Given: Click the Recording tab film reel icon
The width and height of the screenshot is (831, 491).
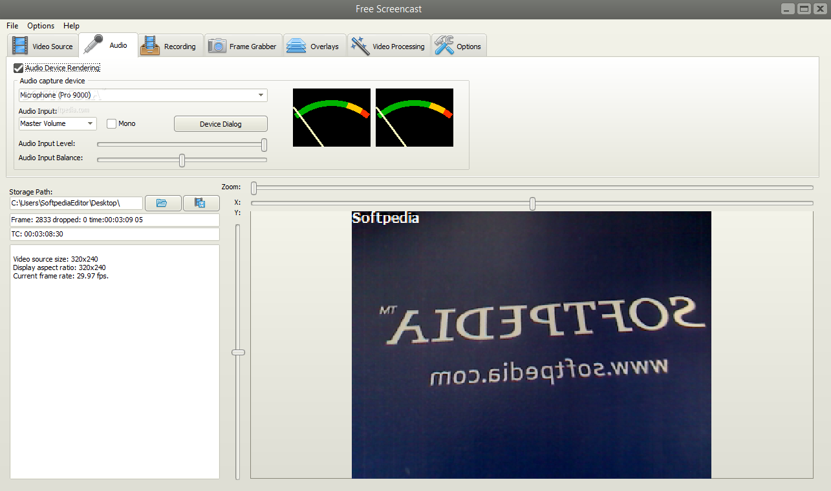Looking at the screenshot, I should (150, 46).
